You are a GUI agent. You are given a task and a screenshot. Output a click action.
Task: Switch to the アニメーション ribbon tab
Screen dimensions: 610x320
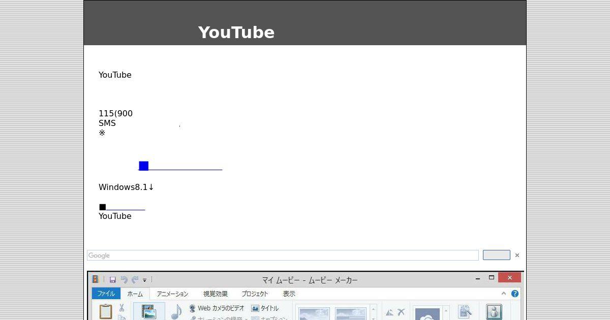(x=172, y=294)
